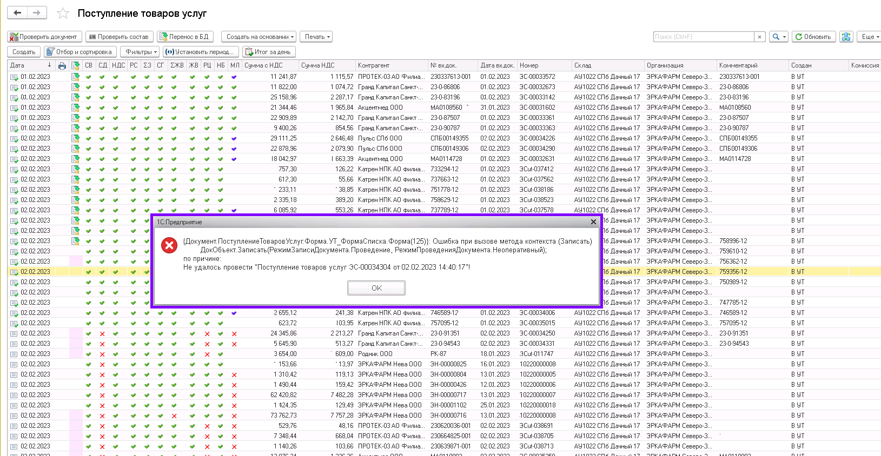Add page to favorites with star icon
Image resolution: width=881 pixels, height=456 pixels.
(63, 14)
